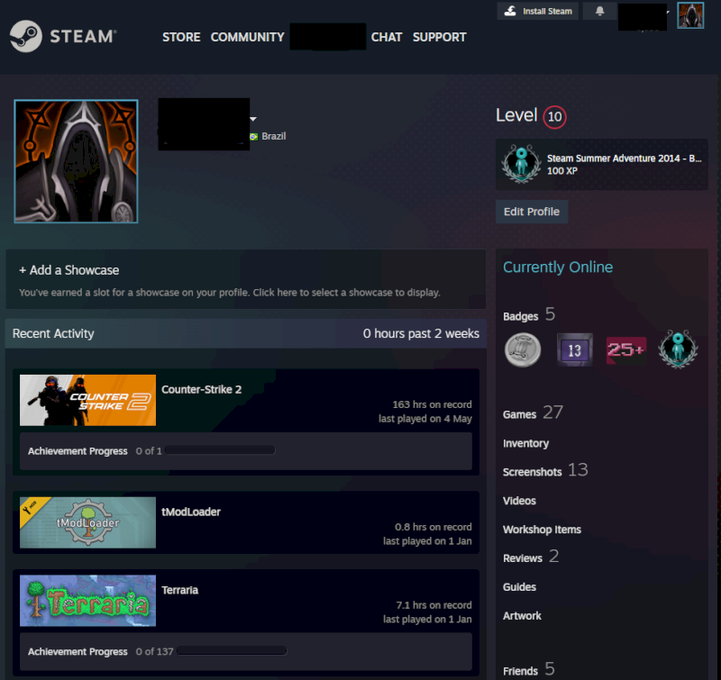Viewport: 721px width, 680px height.
Task: Open the Videos link
Action: (x=519, y=501)
